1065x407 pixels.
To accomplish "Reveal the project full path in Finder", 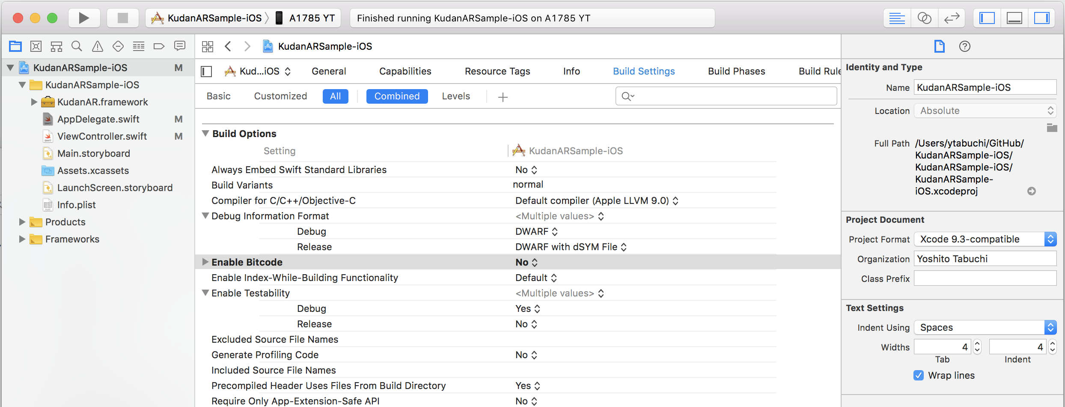I will point(1032,191).
